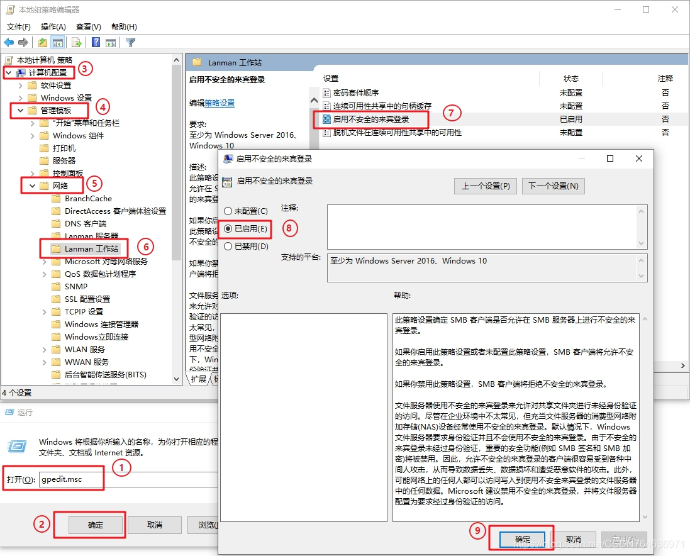Click the 状态 column header
This screenshot has width=690, height=556.
click(570, 78)
